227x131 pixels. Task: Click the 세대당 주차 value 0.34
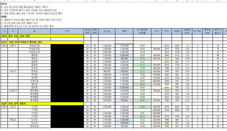pyautogui.click(x=187, y=71)
